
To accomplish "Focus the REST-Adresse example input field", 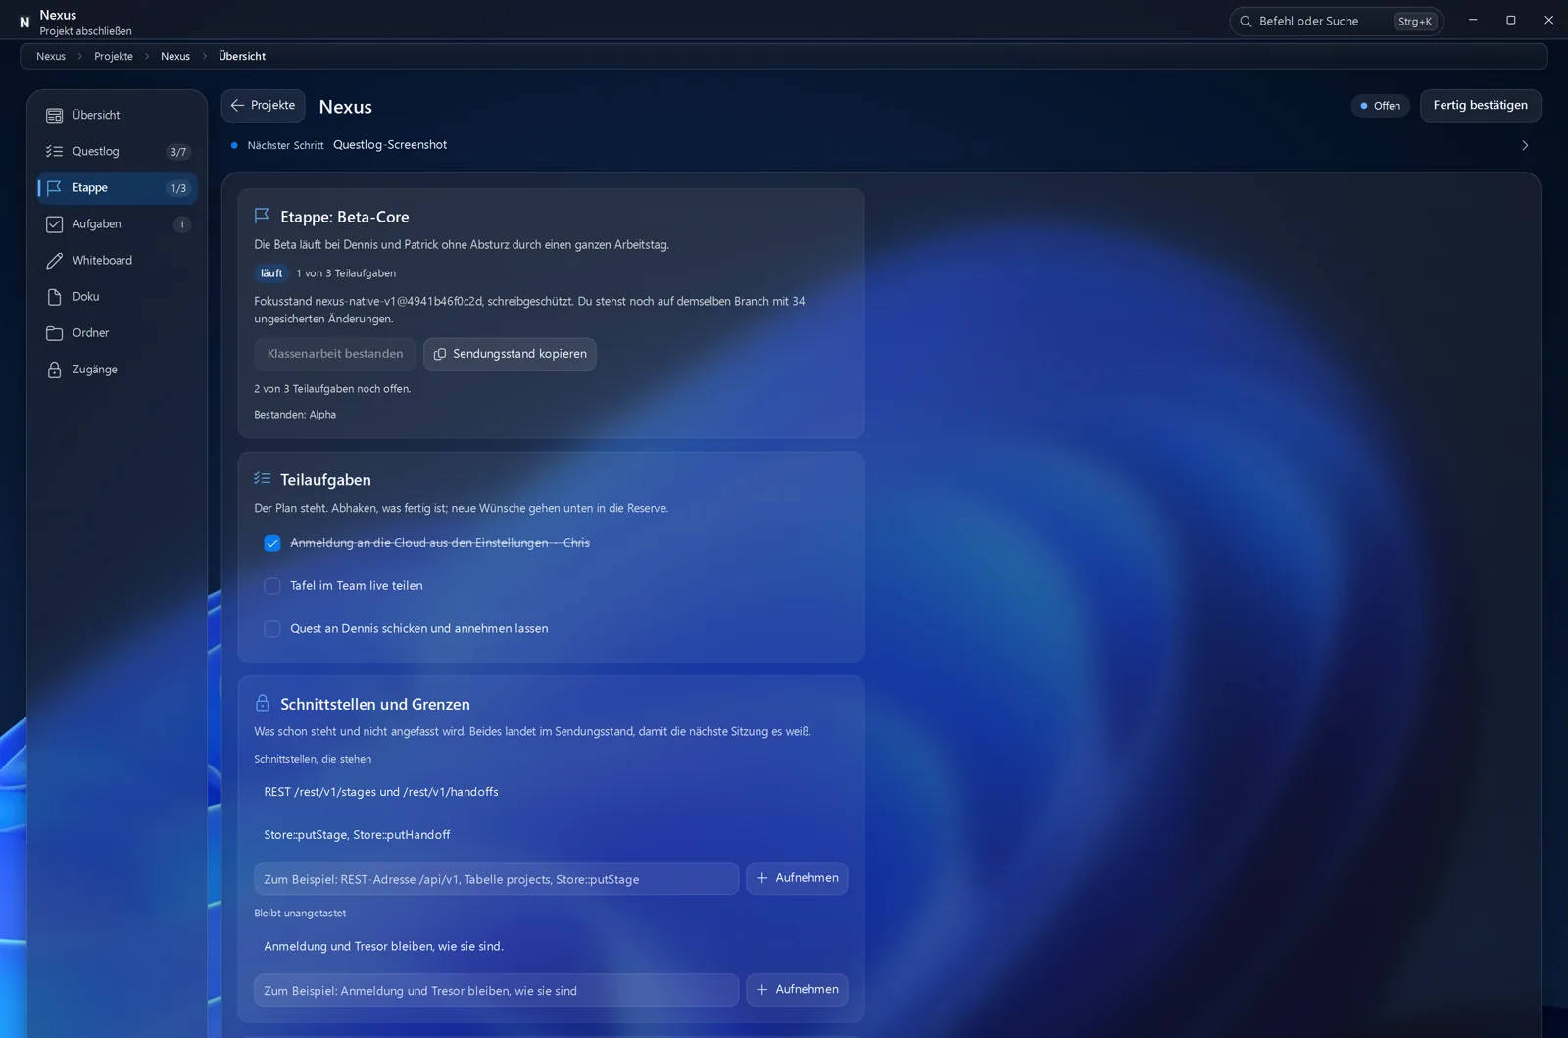I will click(496, 879).
